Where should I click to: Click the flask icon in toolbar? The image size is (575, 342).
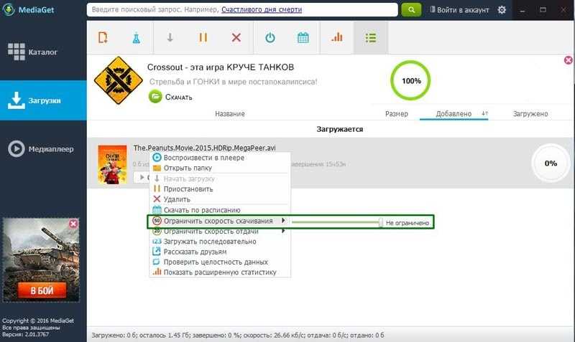(x=136, y=38)
